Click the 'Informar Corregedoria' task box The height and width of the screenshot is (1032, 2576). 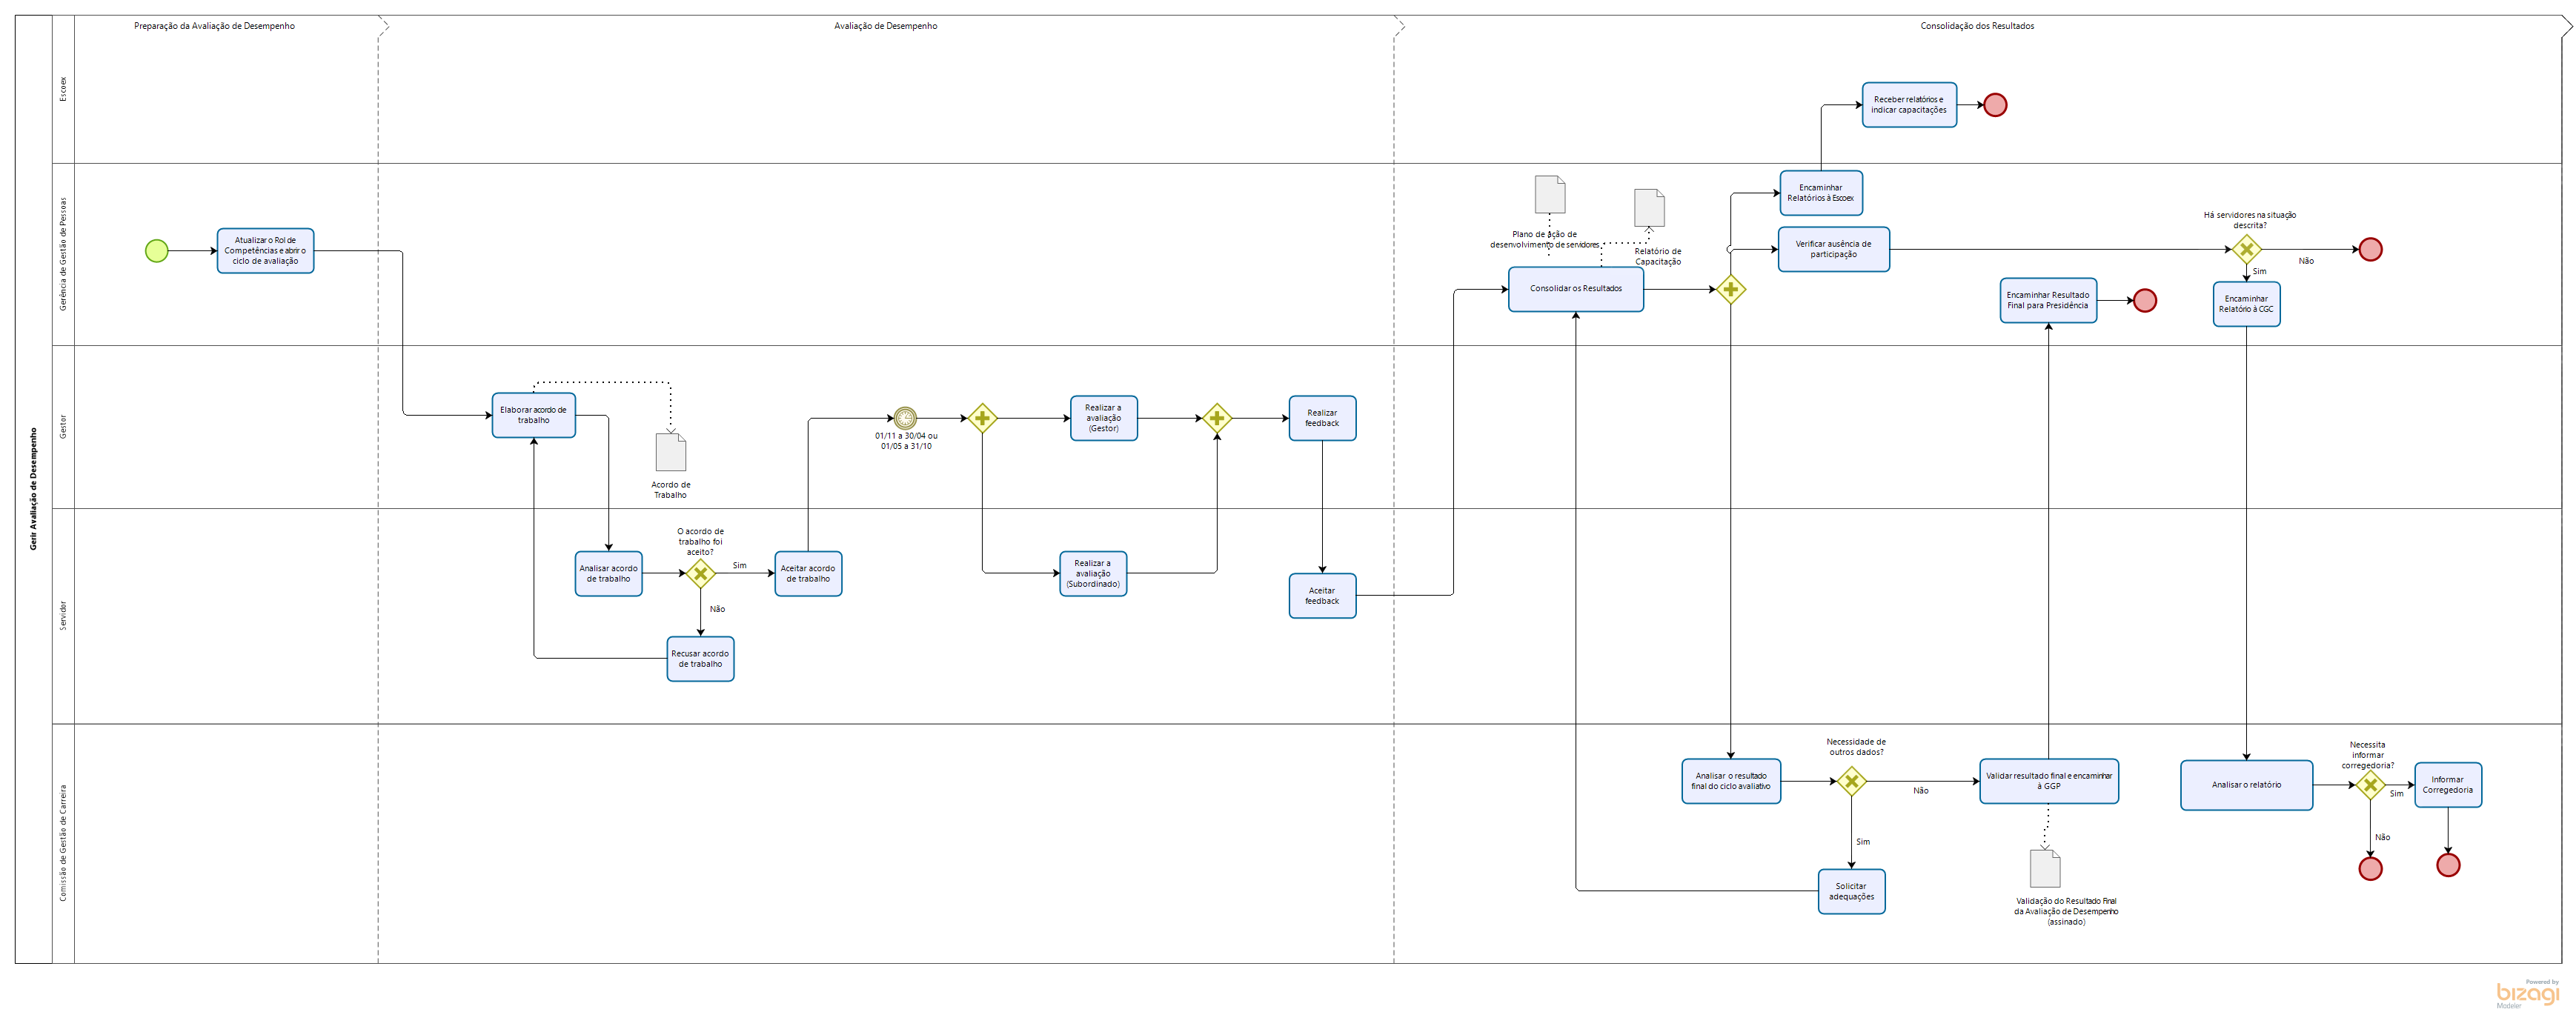[2447, 785]
